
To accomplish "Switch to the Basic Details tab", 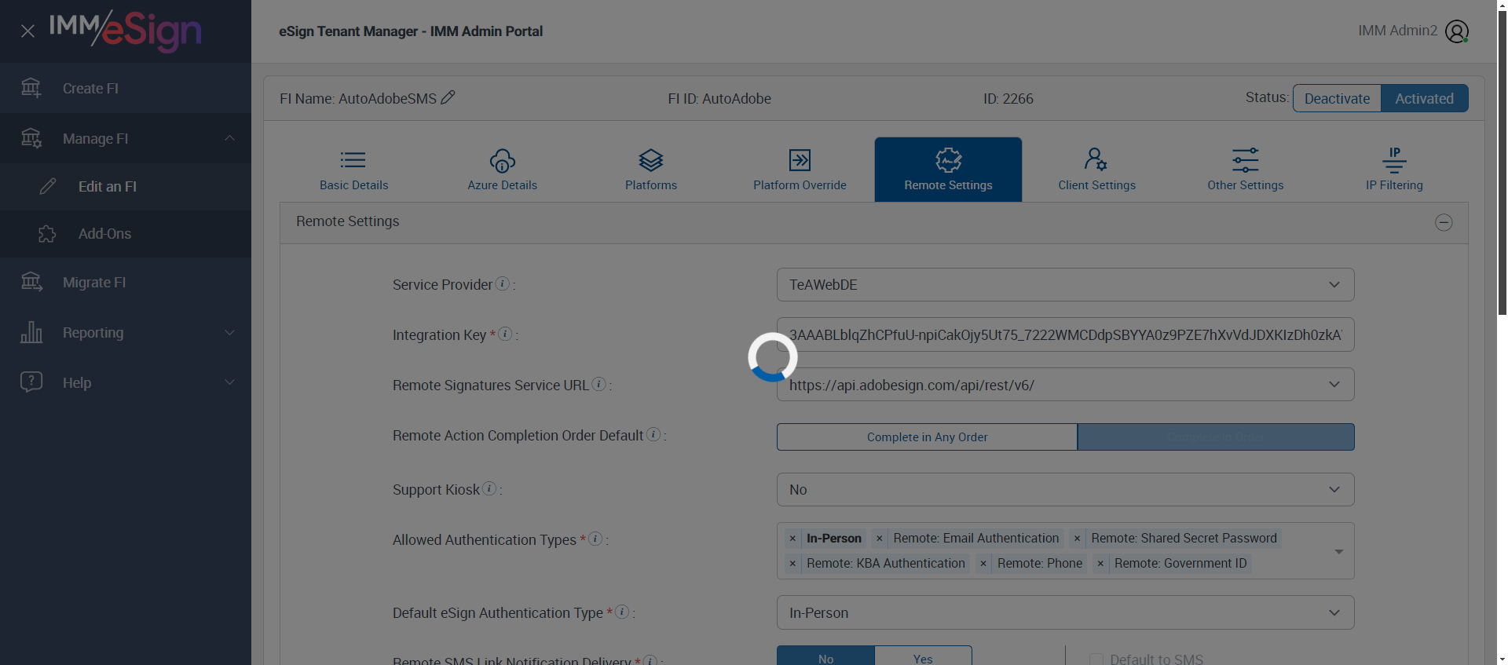I will (353, 170).
